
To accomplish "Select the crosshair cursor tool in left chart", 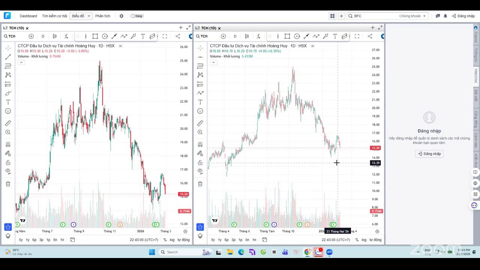I will (8, 48).
